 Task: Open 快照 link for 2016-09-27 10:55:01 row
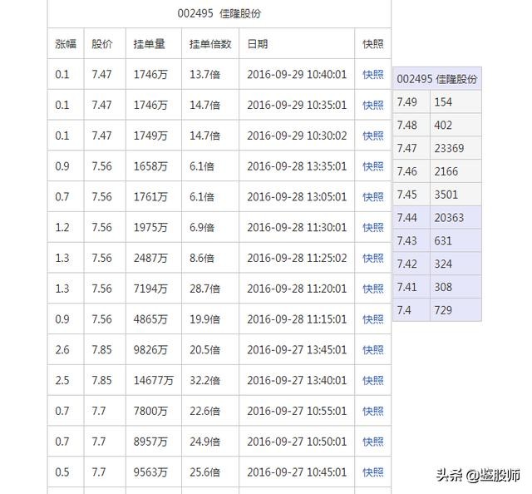click(x=373, y=411)
